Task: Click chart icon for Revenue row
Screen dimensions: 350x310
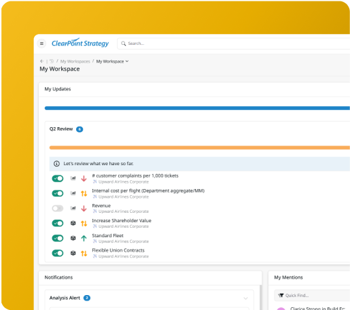Action: 73,208
